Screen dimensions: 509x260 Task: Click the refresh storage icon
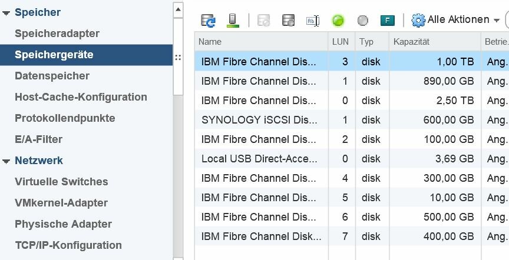[208, 21]
